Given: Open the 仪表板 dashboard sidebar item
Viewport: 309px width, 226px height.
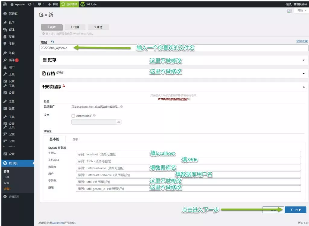Looking at the screenshot, I should pyautogui.click(x=11, y=13).
